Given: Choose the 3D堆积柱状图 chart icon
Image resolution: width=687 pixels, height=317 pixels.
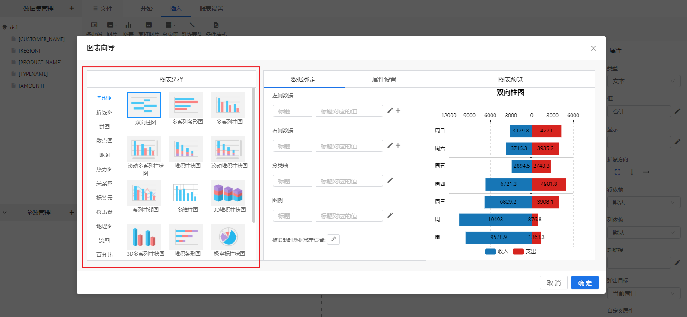Looking at the screenshot, I should 228,193.
